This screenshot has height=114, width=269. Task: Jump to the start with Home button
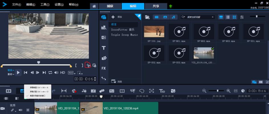tap(26, 72)
